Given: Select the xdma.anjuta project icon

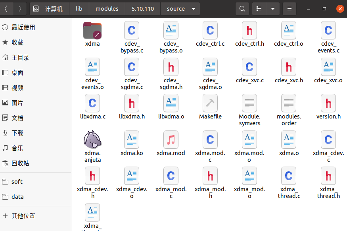Looking at the screenshot, I should 92,140.
